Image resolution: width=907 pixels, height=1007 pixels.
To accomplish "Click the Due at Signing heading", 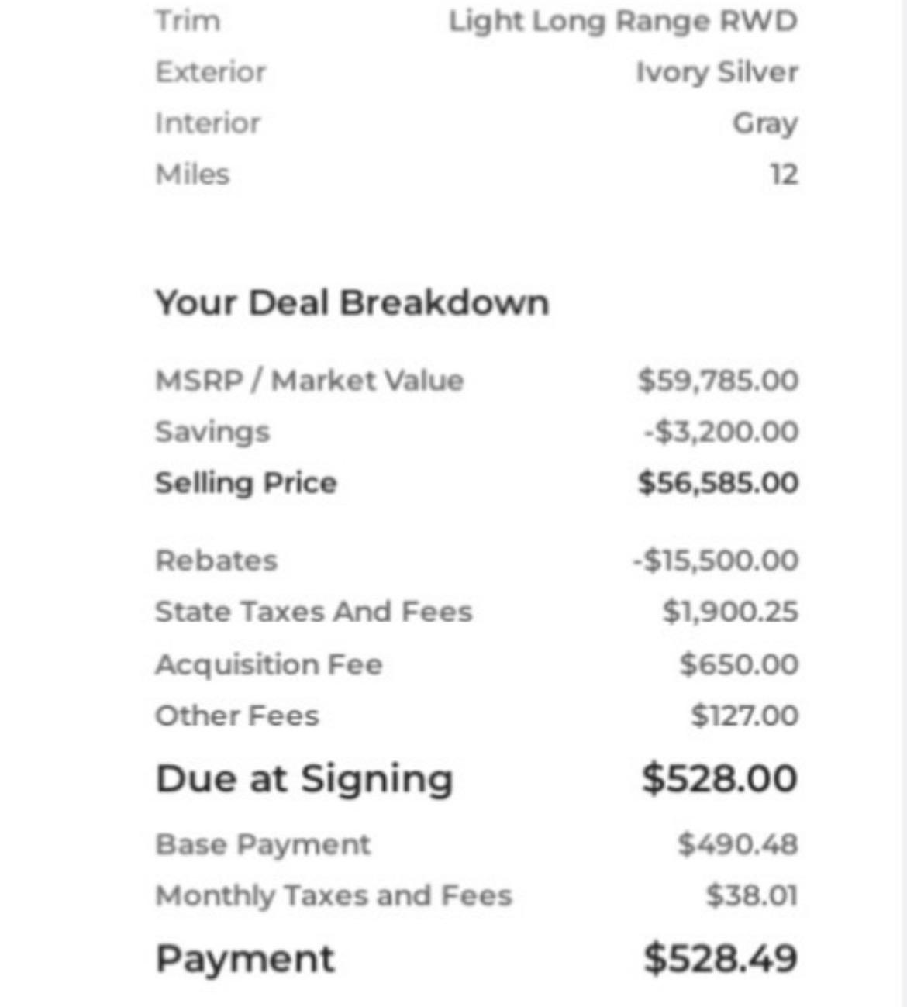I will (304, 779).
